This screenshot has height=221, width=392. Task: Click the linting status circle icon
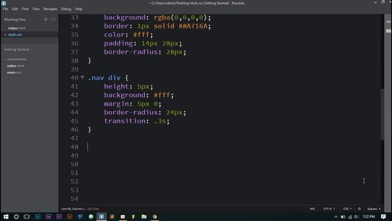coord(360,209)
